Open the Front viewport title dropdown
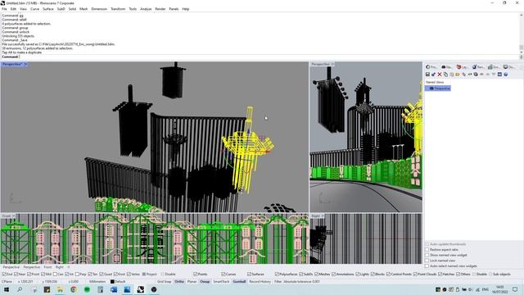Image resolution: width=524 pixels, height=295 pixels. point(13,216)
